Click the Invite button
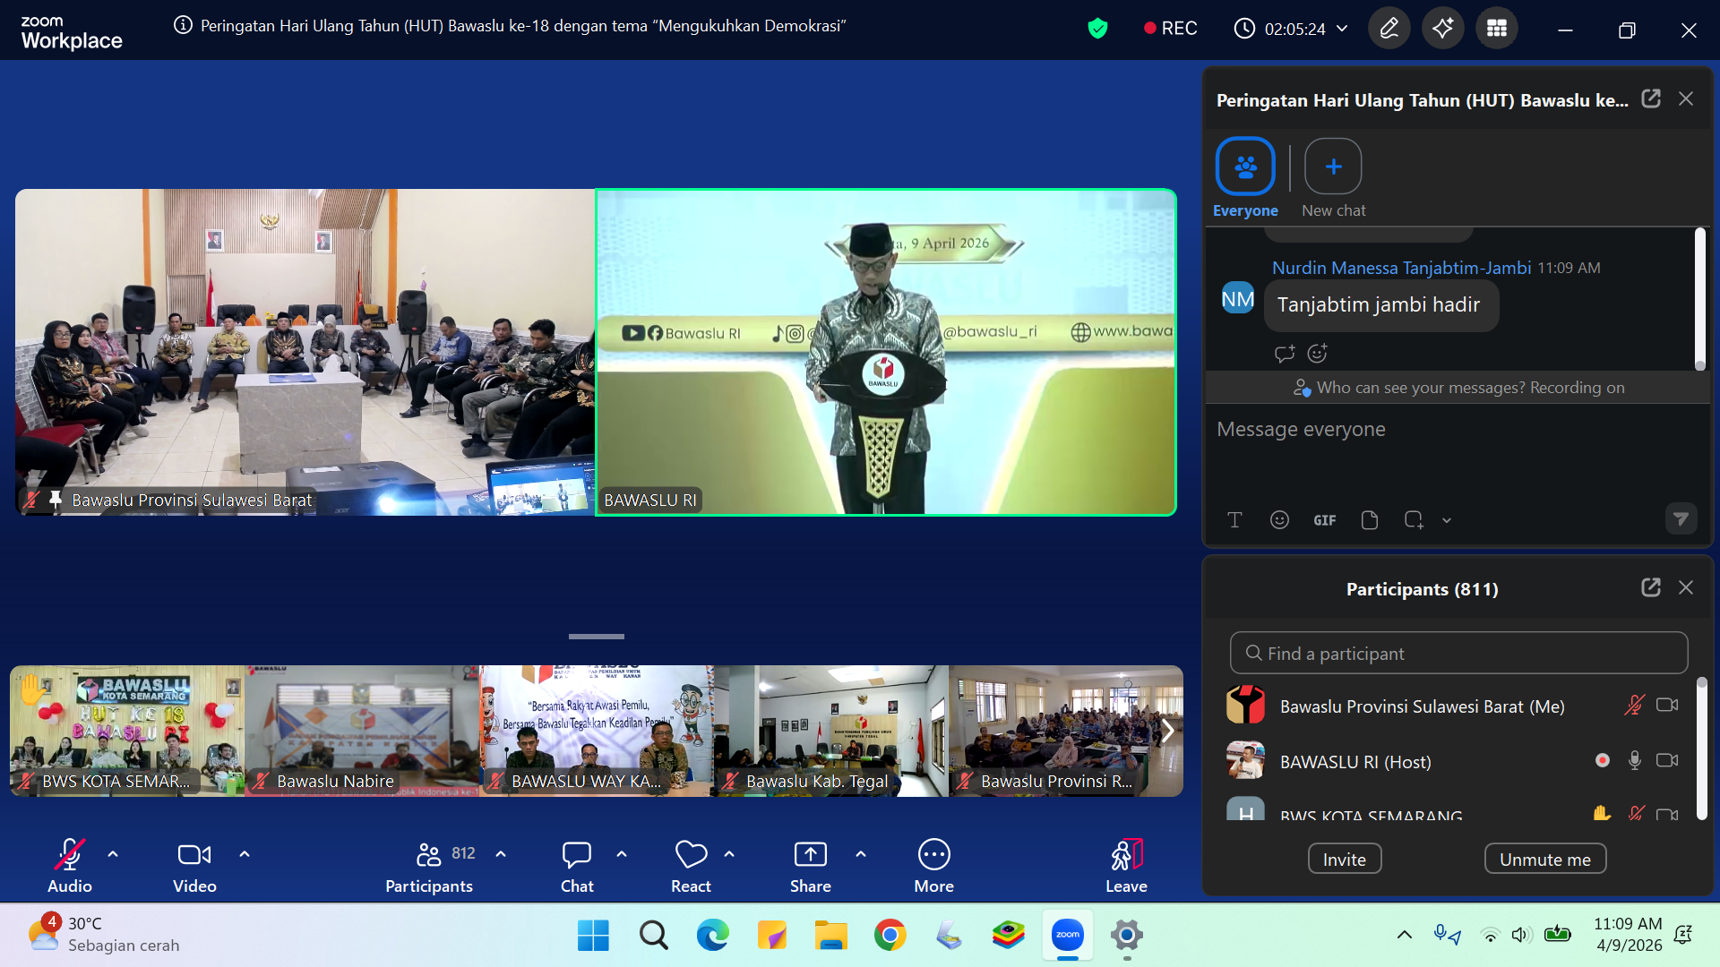The image size is (1720, 967). 1344,860
